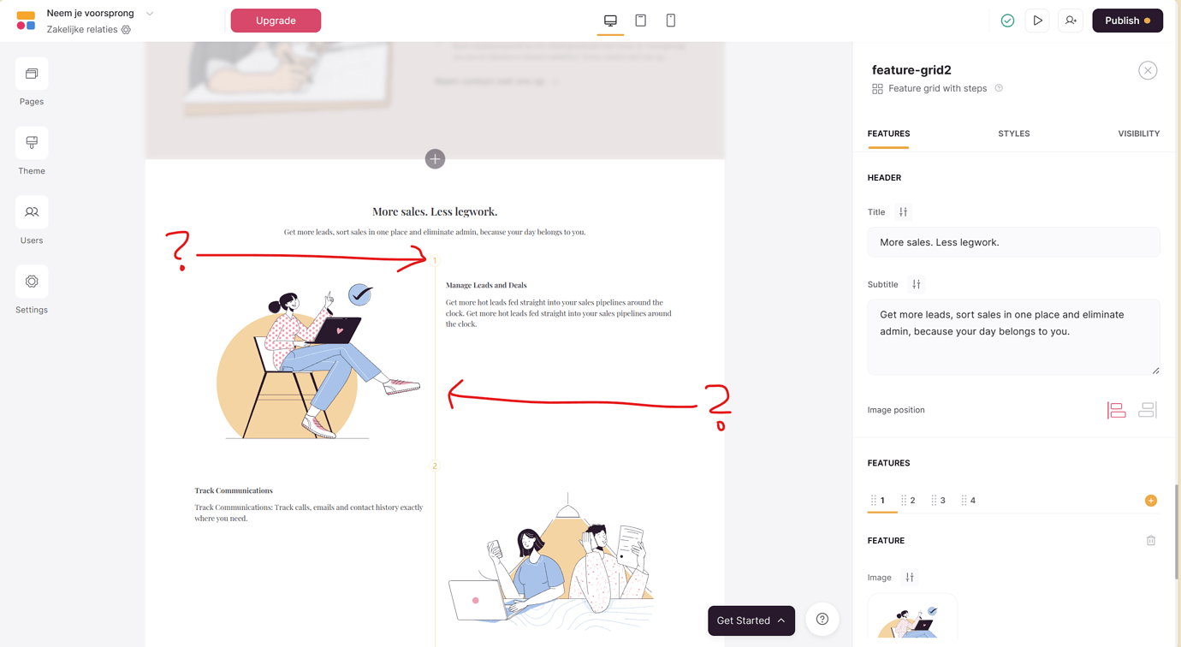Switch to tablet preview icon
1181x647 pixels.
tap(640, 21)
